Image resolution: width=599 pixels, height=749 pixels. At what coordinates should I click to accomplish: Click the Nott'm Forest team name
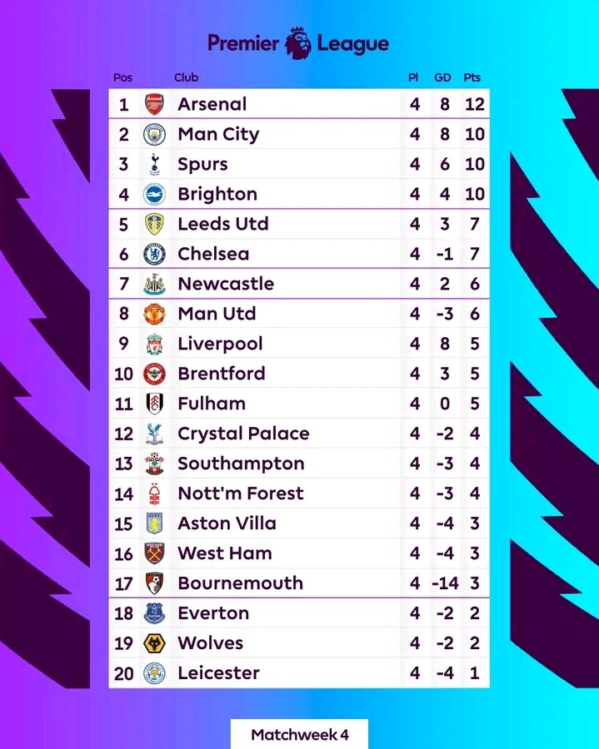pyautogui.click(x=240, y=494)
